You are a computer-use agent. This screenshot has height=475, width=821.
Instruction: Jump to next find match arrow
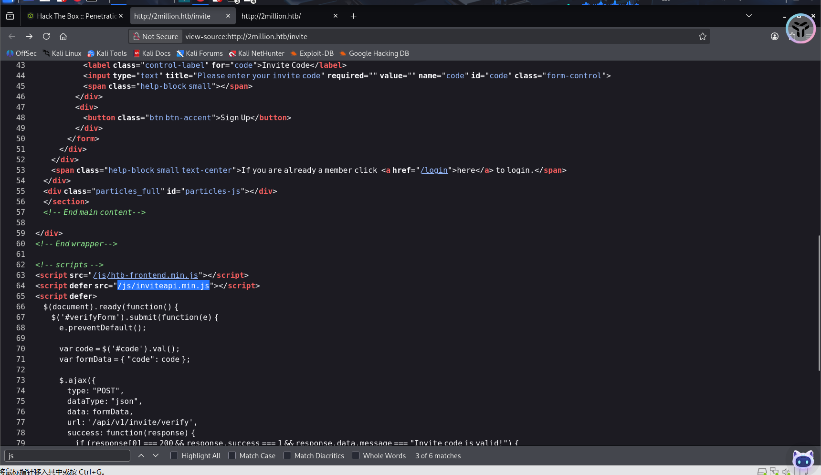(x=156, y=456)
